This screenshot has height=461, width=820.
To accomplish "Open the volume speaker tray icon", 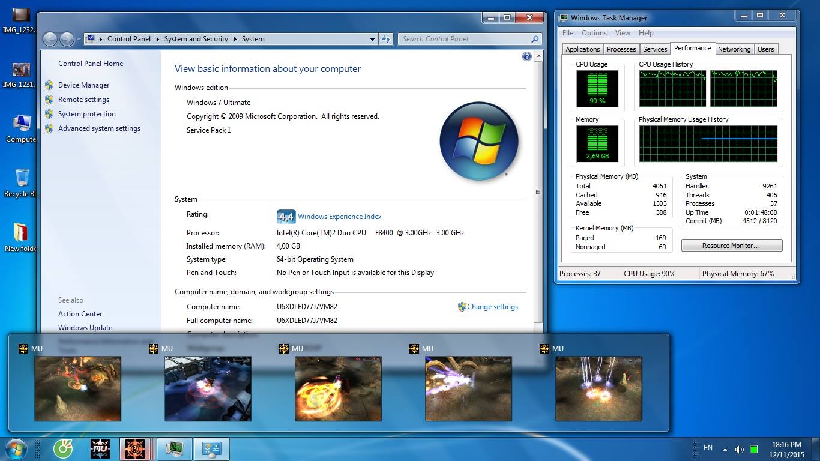I will [739, 449].
